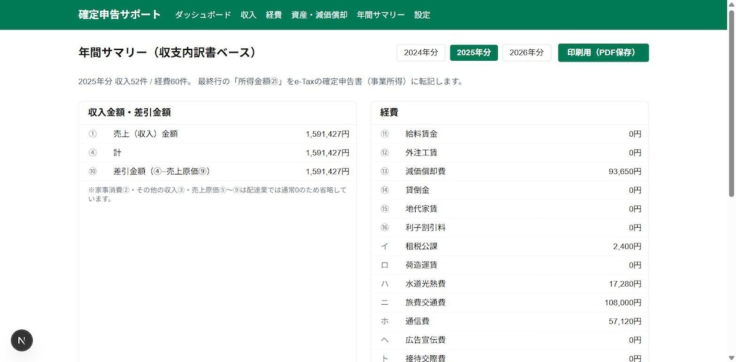Open the 設定 navigation item

[422, 15]
